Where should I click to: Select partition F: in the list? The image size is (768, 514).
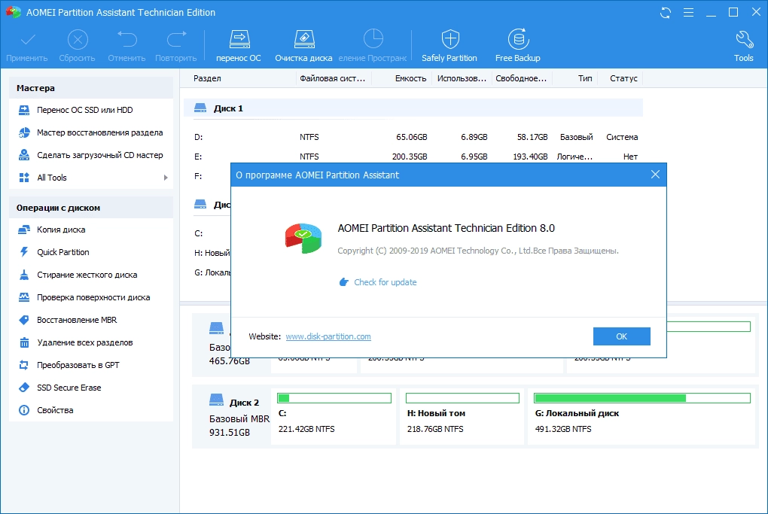tap(198, 176)
